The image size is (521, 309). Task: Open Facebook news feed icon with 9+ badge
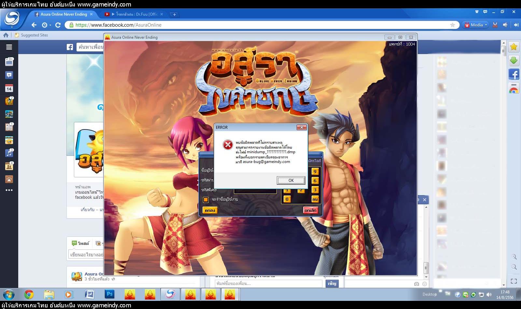(x=9, y=61)
